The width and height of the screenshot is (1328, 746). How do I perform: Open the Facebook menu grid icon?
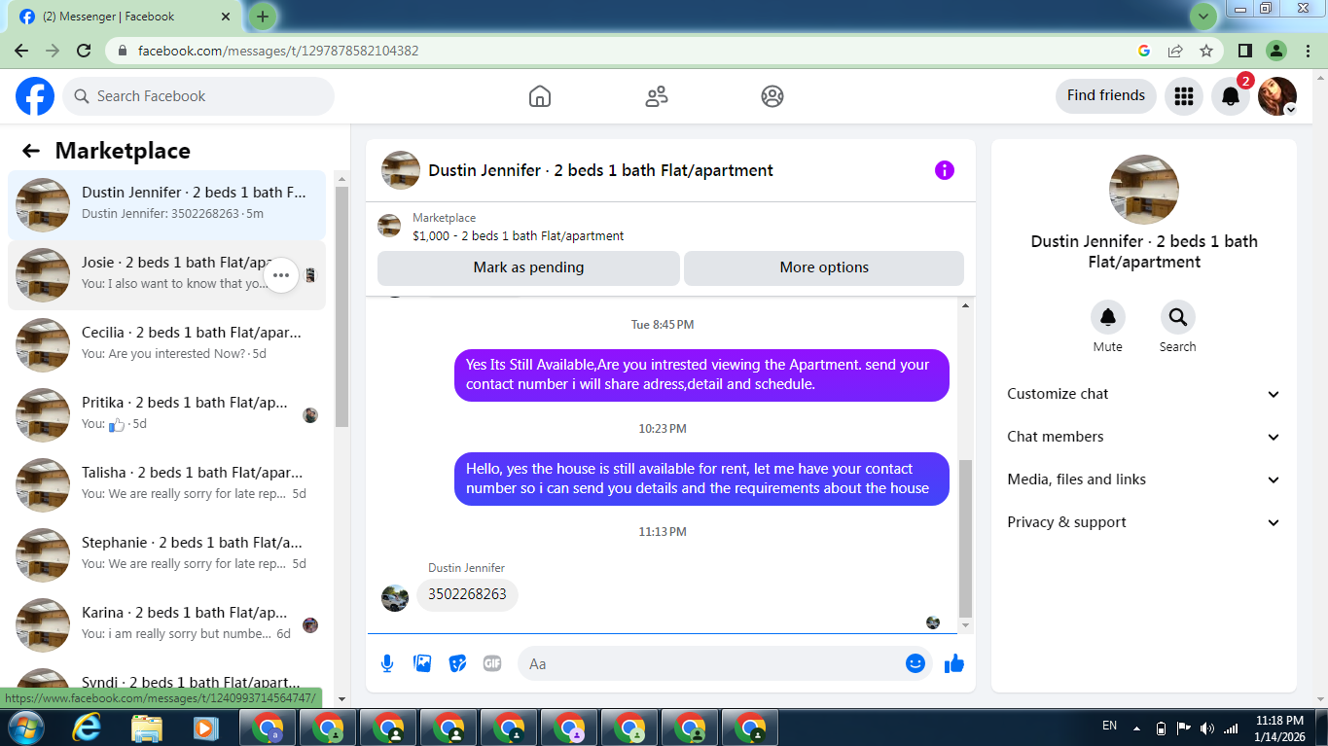coord(1184,96)
